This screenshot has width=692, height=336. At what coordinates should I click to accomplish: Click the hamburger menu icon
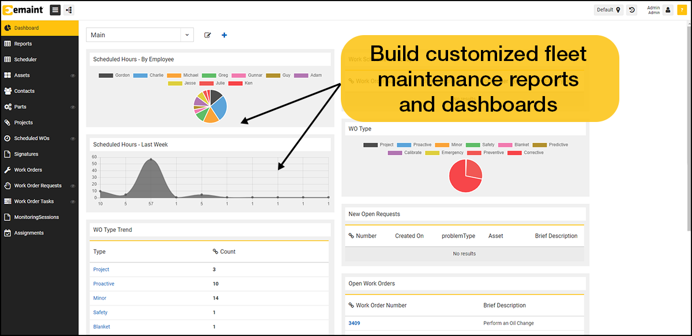[55, 10]
